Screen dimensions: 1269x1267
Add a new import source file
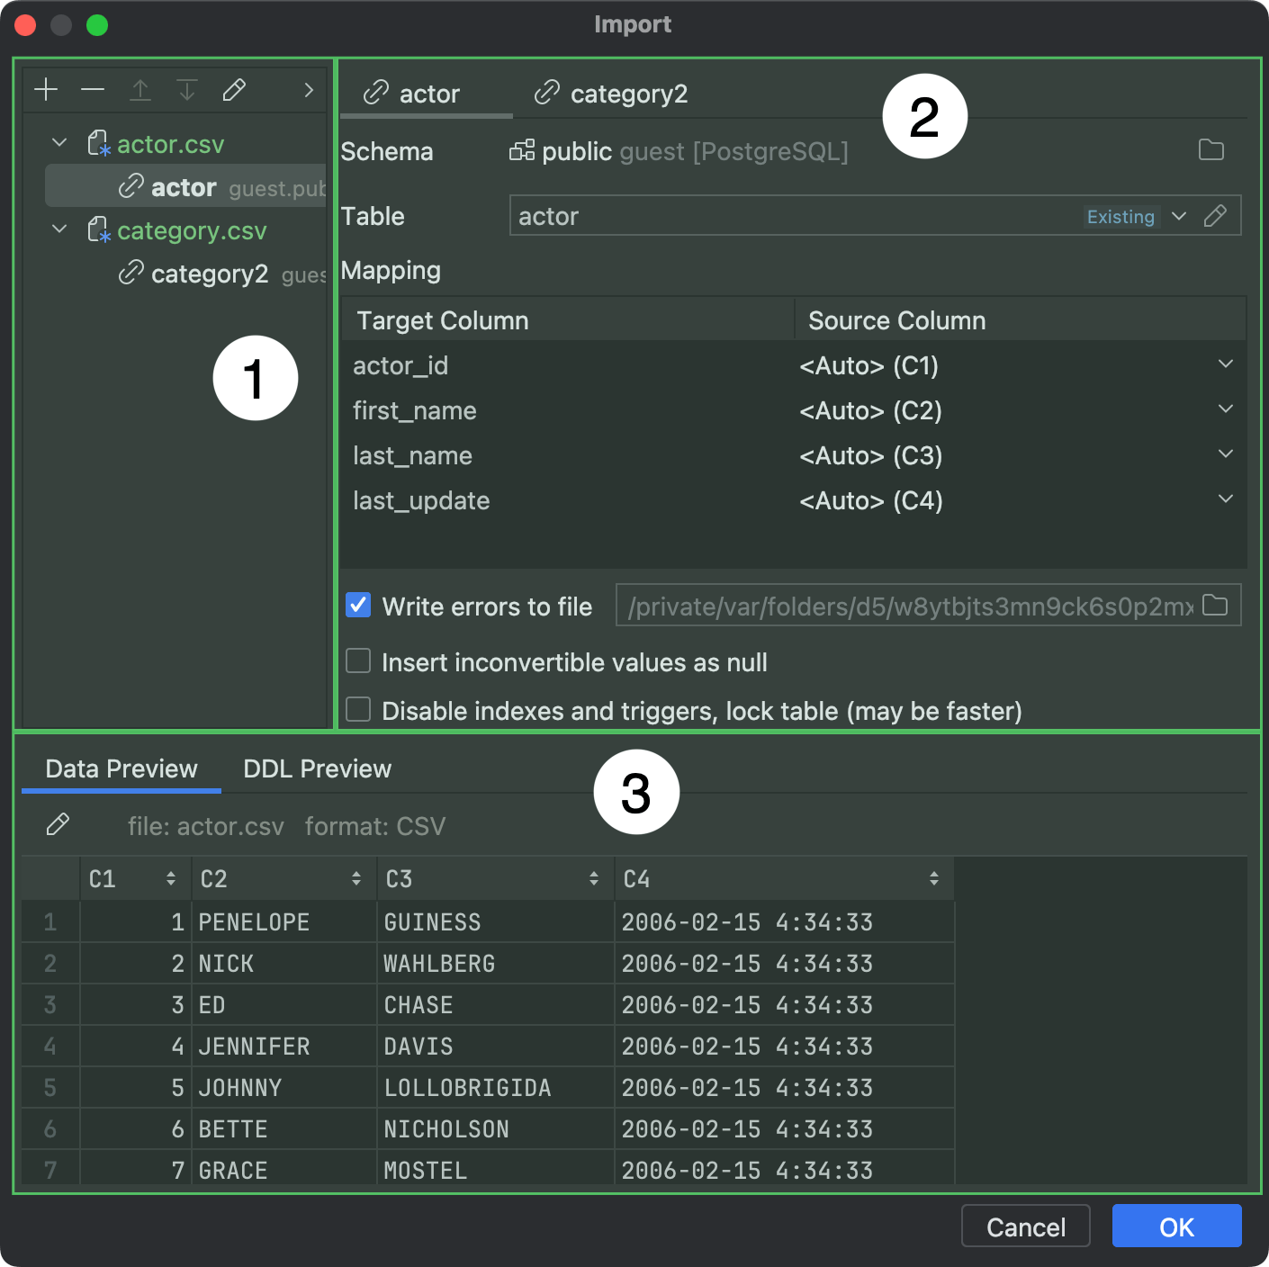pos(45,89)
